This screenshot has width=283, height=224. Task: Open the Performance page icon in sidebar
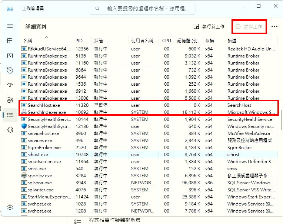coord(10,56)
